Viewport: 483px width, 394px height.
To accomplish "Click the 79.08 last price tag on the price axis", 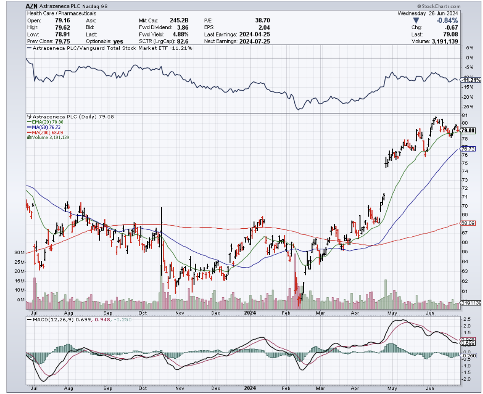I will (468, 130).
